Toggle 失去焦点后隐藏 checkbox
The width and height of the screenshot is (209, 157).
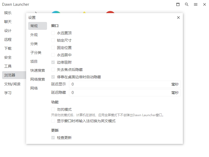(53, 70)
